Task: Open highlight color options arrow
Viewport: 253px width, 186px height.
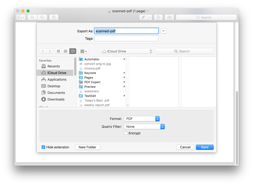Action: [150, 17]
